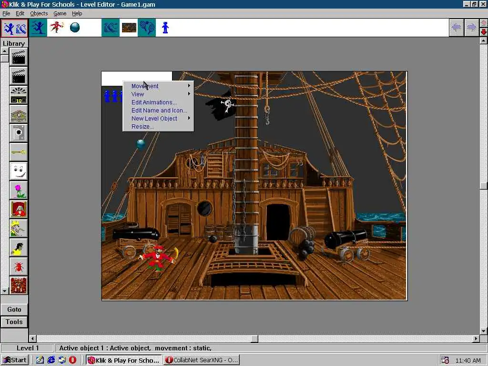Click the running man and waves toolbar button
Image resolution: width=488 pixels, height=366 pixels.
click(15, 28)
